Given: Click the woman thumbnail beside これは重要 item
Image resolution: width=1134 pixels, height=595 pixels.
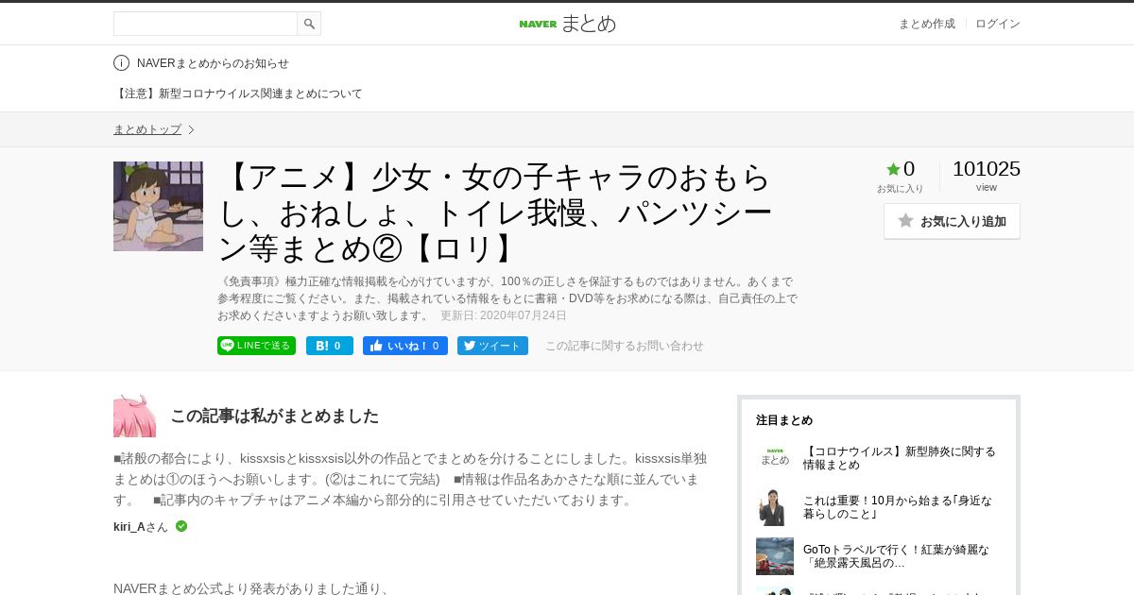Looking at the screenshot, I should click(x=775, y=507).
